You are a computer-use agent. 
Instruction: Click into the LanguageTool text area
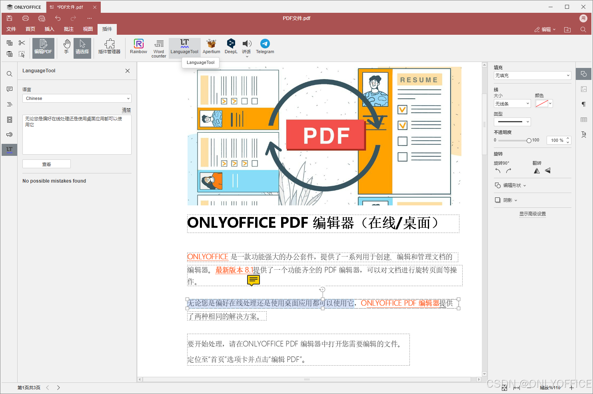pos(77,135)
